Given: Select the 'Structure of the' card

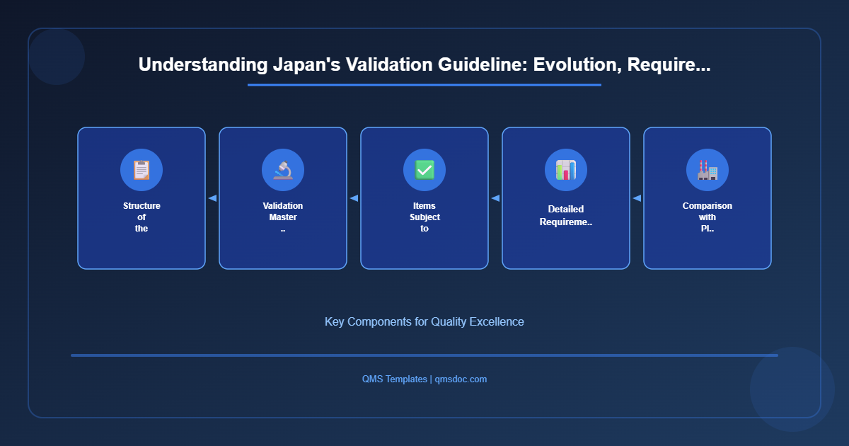Looking at the screenshot, I should pyautogui.click(x=141, y=198).
